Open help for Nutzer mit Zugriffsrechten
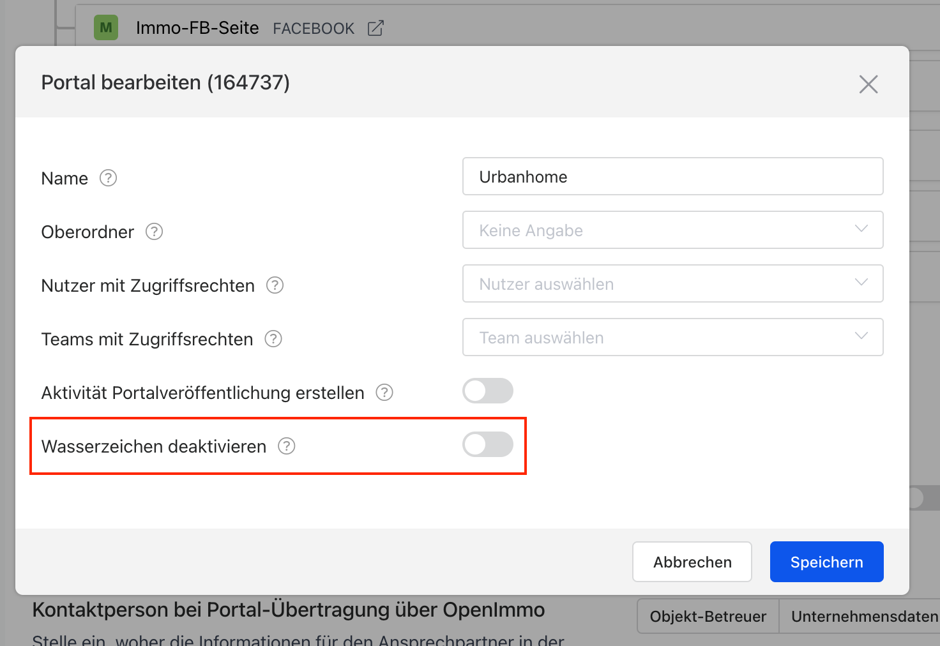Image resolution: width=940 pixels, height=646 pixels. [x=275, y=285]
